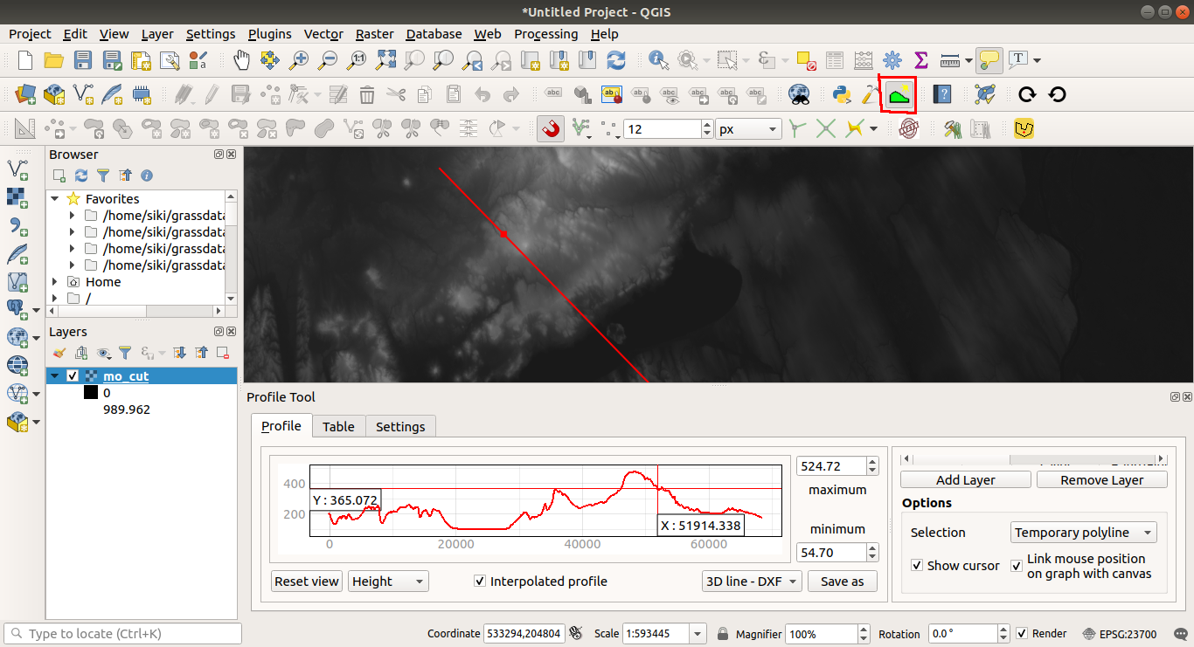Switch to the Table tab
The height and width of the screenshot is (647, 1194).
pos(338,427)
